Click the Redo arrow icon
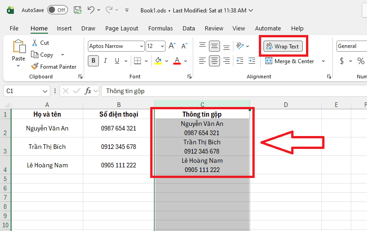 click(109, 10)
